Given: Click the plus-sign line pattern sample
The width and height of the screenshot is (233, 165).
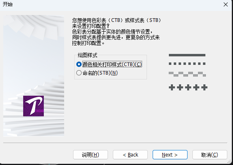Looking at the screenshot, I should click(x=188, y=88).
